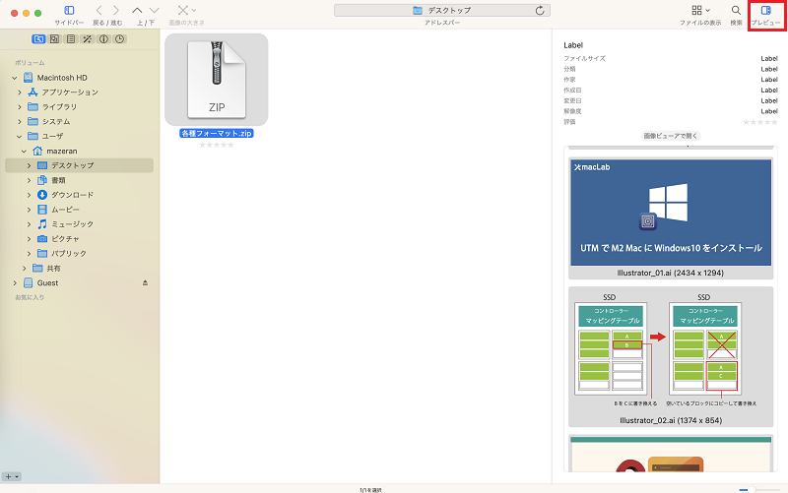
Task: Open the ファイルの表示 view dropdown
Action: pos(700,11)
